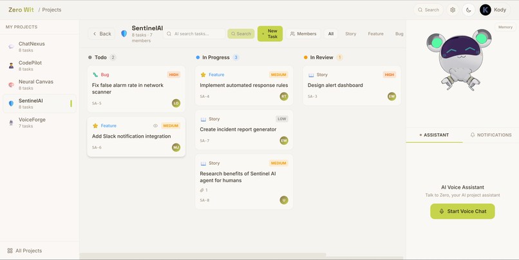
Task: Click the MJ assignee avatar
Action: coord(176,147)
